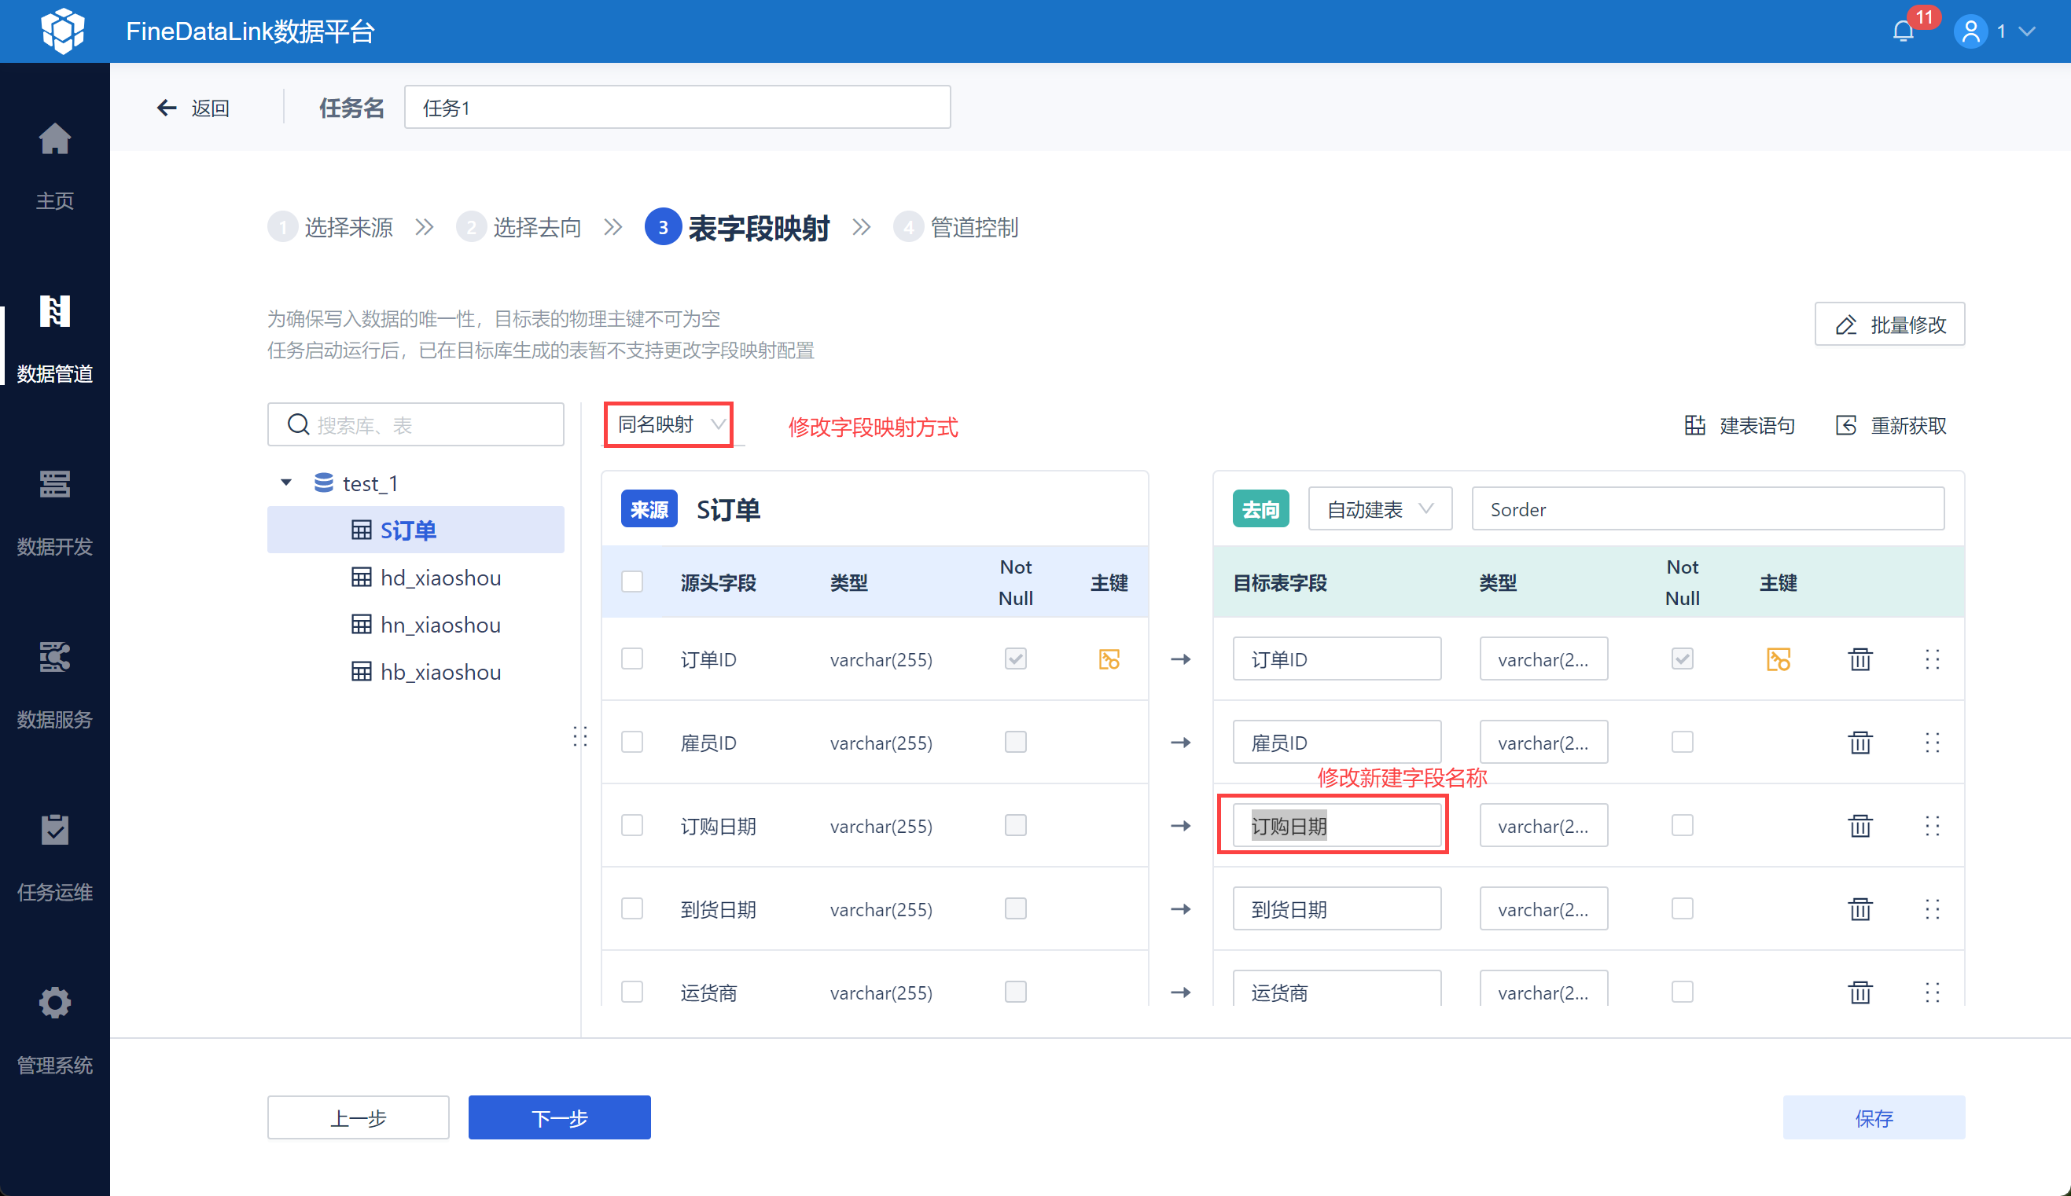Image resolution: width=2071 pixels, height=1196 pixels.
Task: Open the notification bell icon
Action: point(1903,31)
